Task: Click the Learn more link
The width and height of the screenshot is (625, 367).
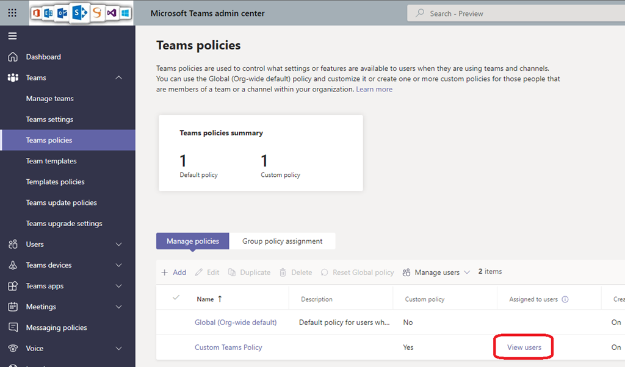Action: tap(374, 89)
